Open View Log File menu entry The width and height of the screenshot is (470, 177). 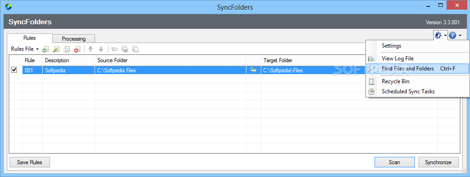click(418, 59)
